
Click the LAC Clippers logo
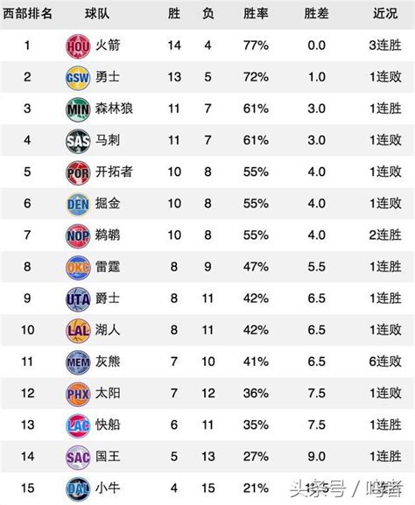point(78,425)
